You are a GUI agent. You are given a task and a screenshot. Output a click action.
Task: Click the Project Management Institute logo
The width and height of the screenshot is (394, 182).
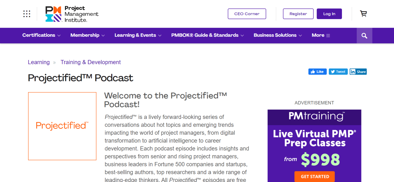72,14
